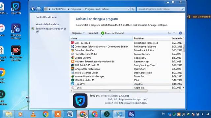Screen dimensions: 211x118
Task: Select the 'Tonec Inc.' publisher cell
Action: [139, 76]
